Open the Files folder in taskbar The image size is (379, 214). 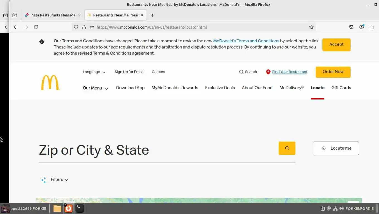(x=57, y=208)
